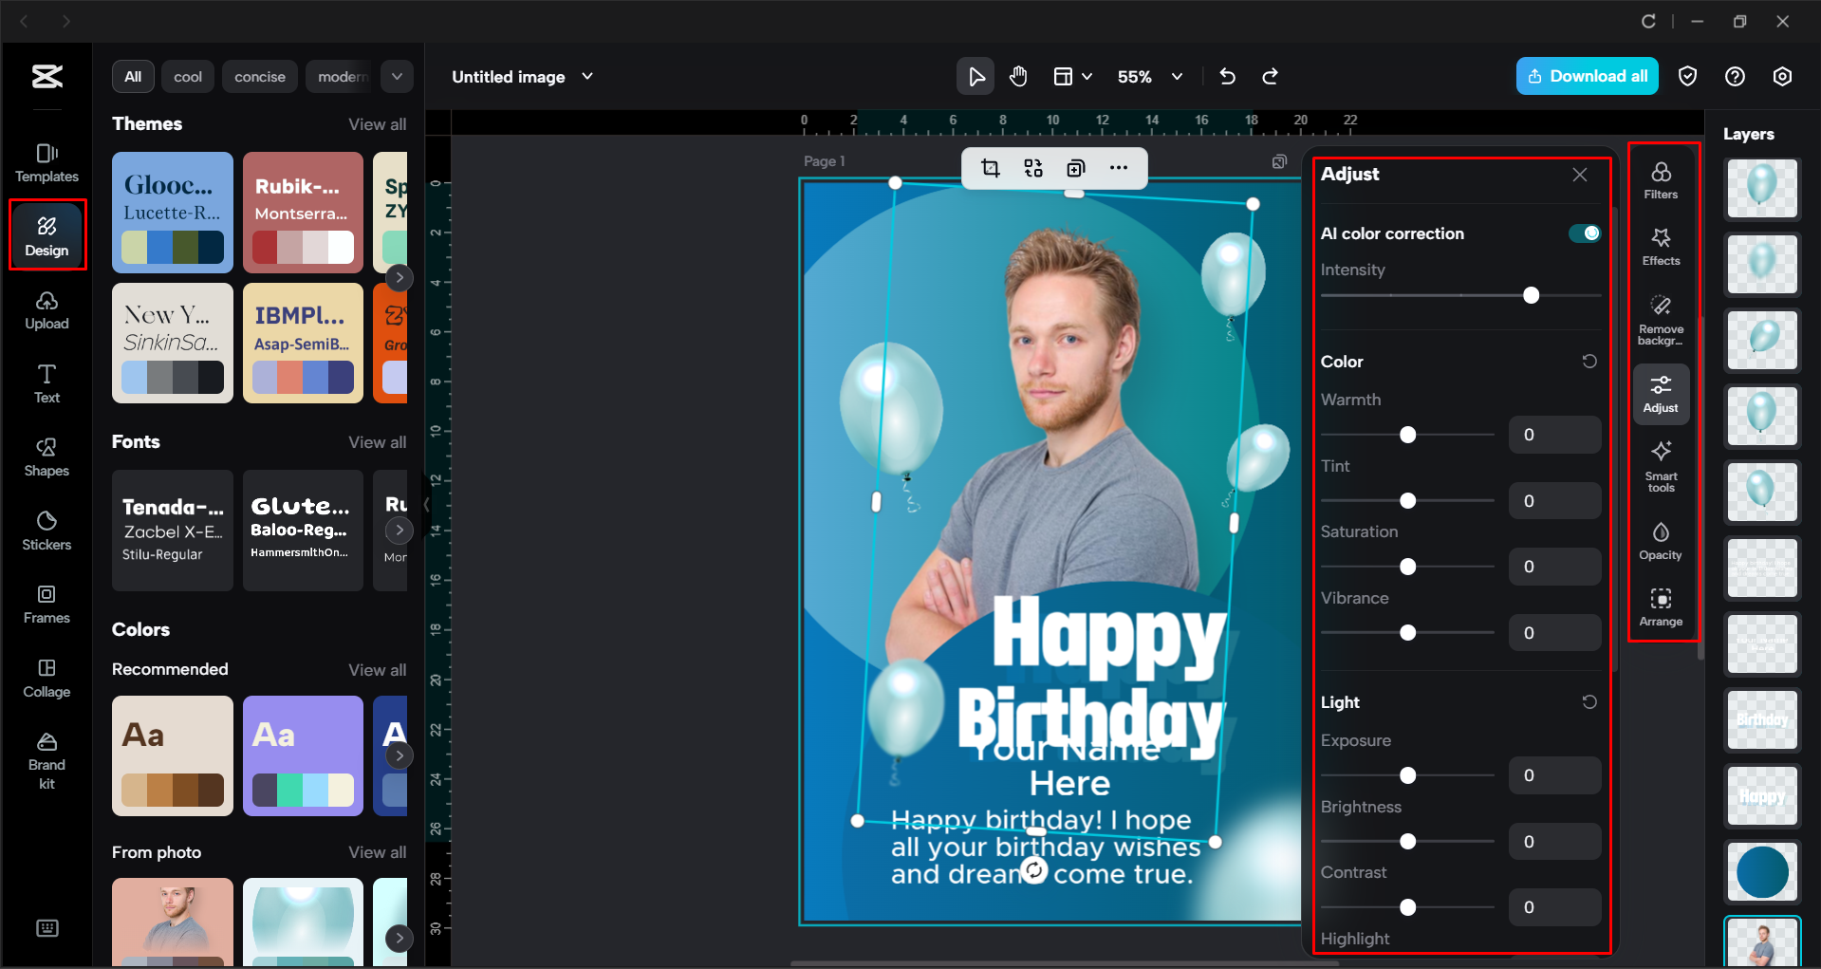Toggle AI color correction off
Screen dimensions: 1821x969
pos(1584,233)
